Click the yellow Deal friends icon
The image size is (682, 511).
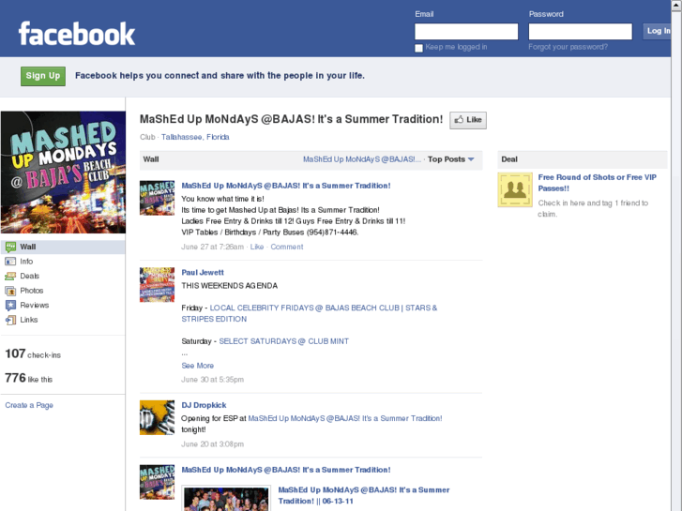coord(515,189)
